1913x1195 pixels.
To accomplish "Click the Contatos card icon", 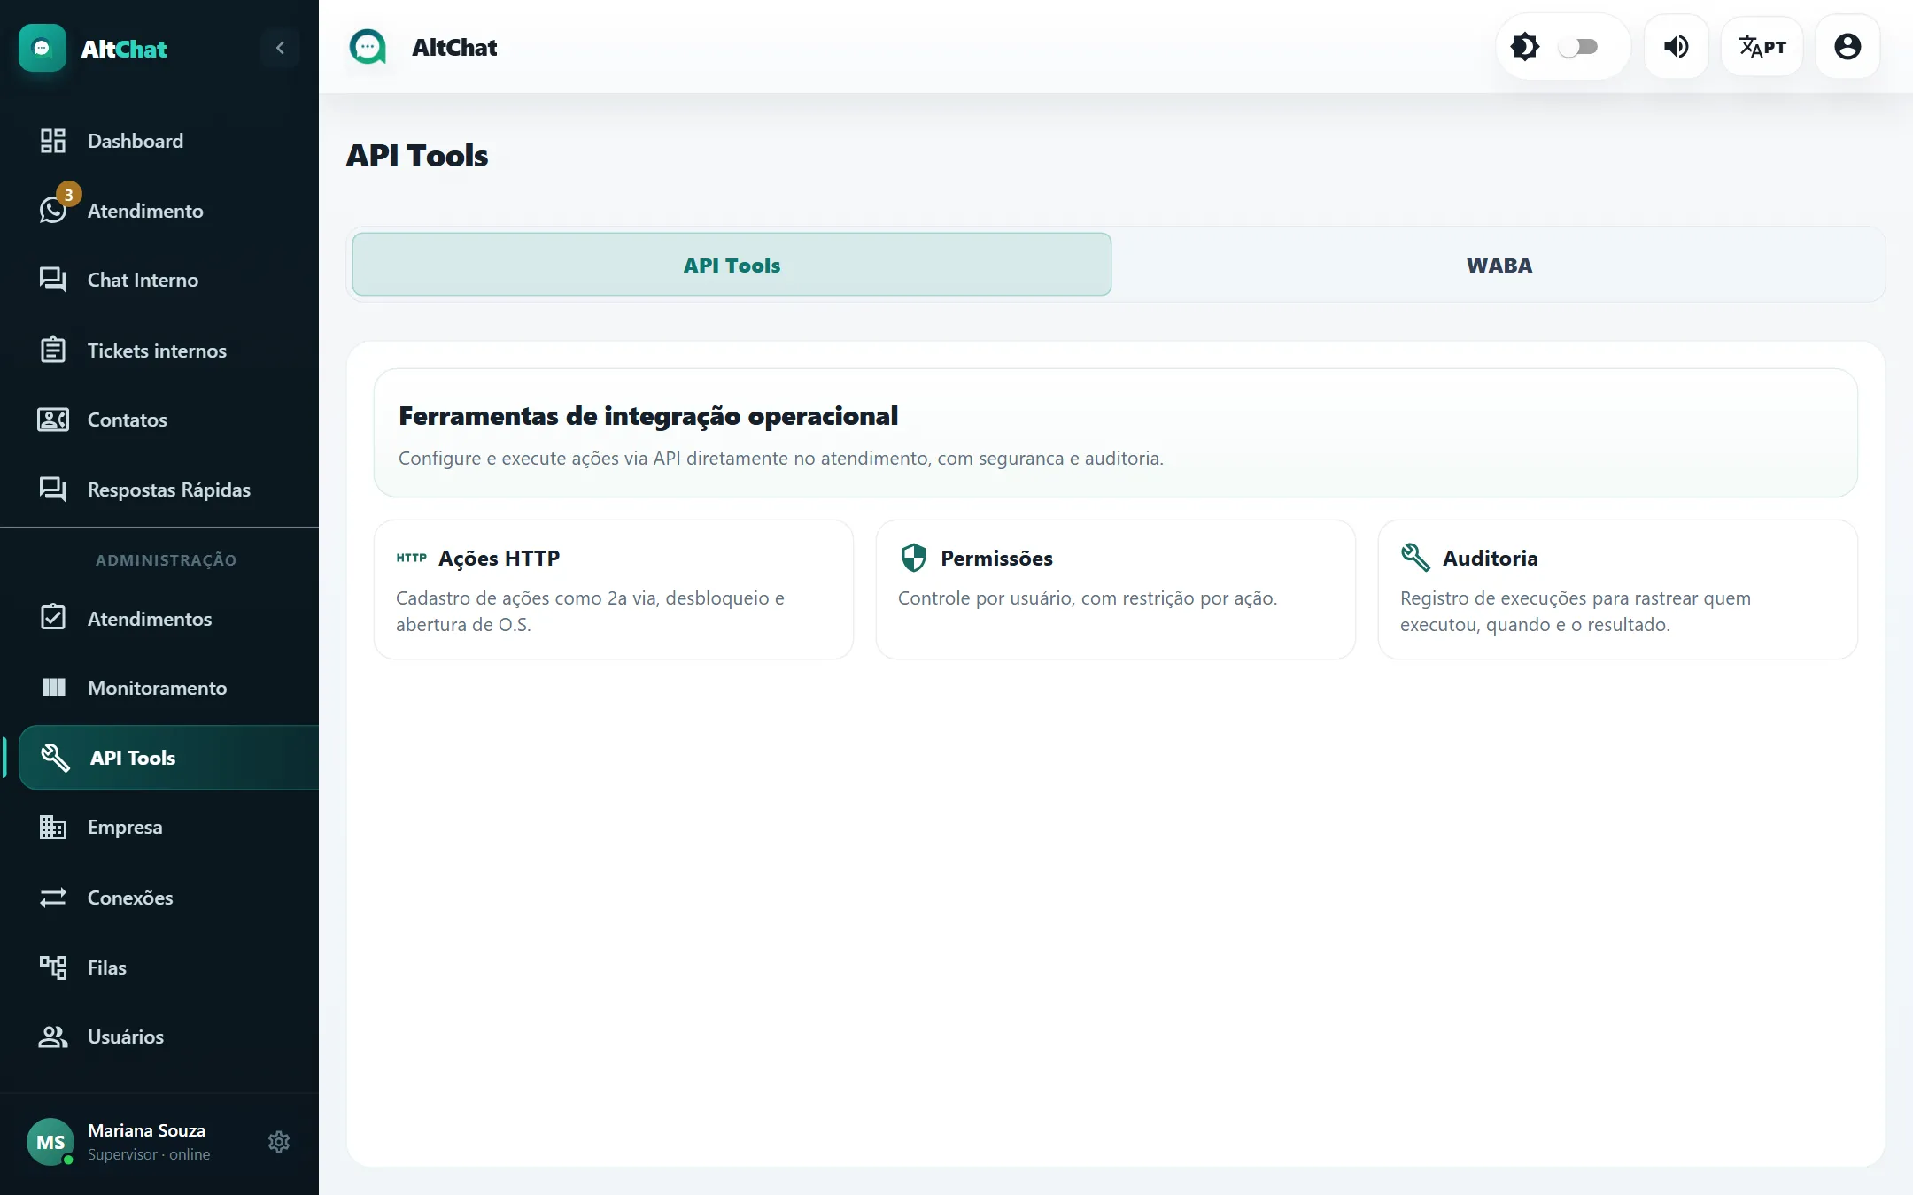I will pyautogui.click(x=53, y=420).
